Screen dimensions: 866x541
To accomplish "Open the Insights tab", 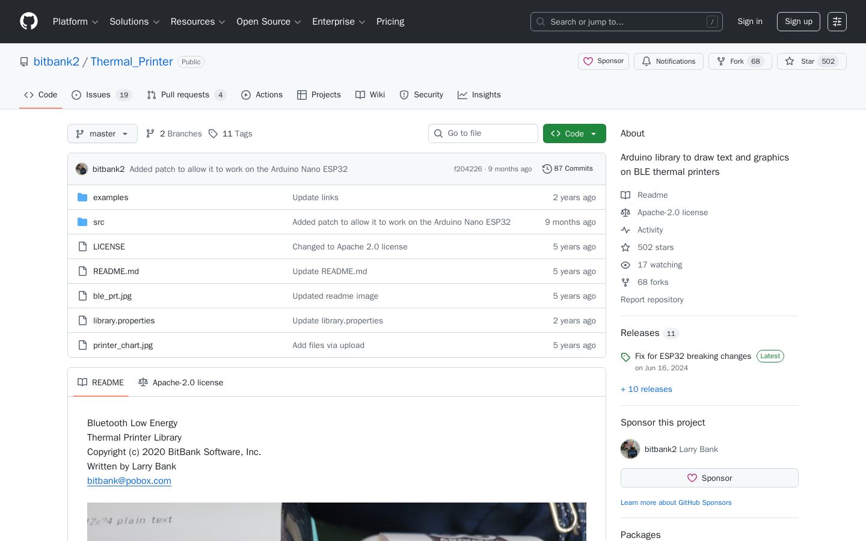I will 479,95.
